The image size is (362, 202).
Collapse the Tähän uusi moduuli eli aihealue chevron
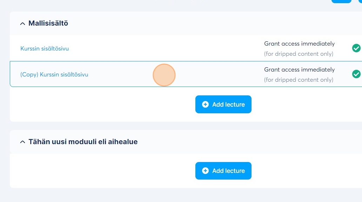pos(22,142)
